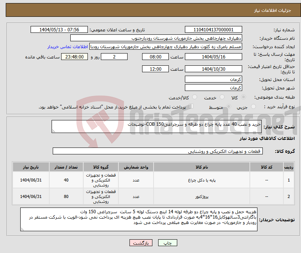Click the response deadline time 08:00
Viewport: 301px width, 253px height.
click(155, 57)
